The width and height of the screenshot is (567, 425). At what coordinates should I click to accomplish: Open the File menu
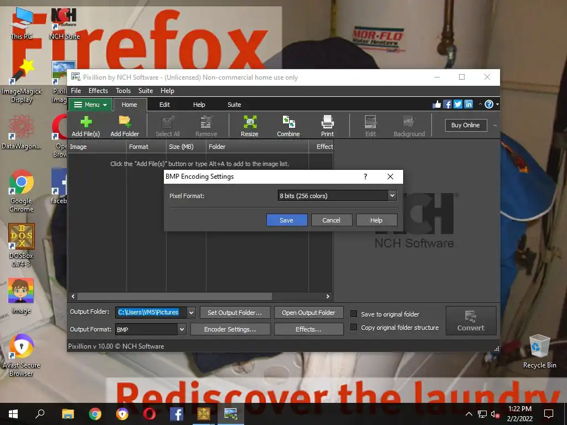[x=76, y=91]
